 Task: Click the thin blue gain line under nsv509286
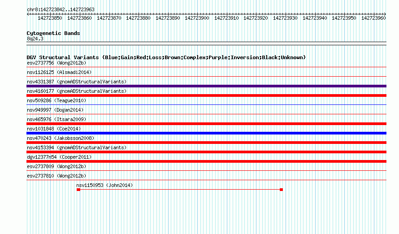point(206,104)
